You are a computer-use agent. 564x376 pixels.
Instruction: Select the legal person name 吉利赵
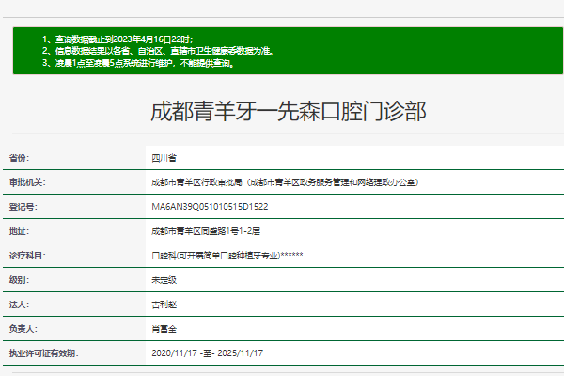(x=164, y=305)
